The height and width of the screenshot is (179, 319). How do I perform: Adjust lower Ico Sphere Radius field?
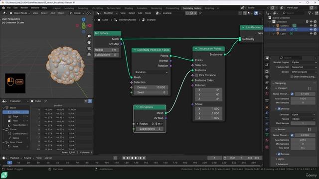pos(150,124)
